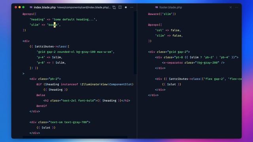Screen dimensions: 253x142
Task: Close the footer.blade.php tab
Action: [230, 7]
